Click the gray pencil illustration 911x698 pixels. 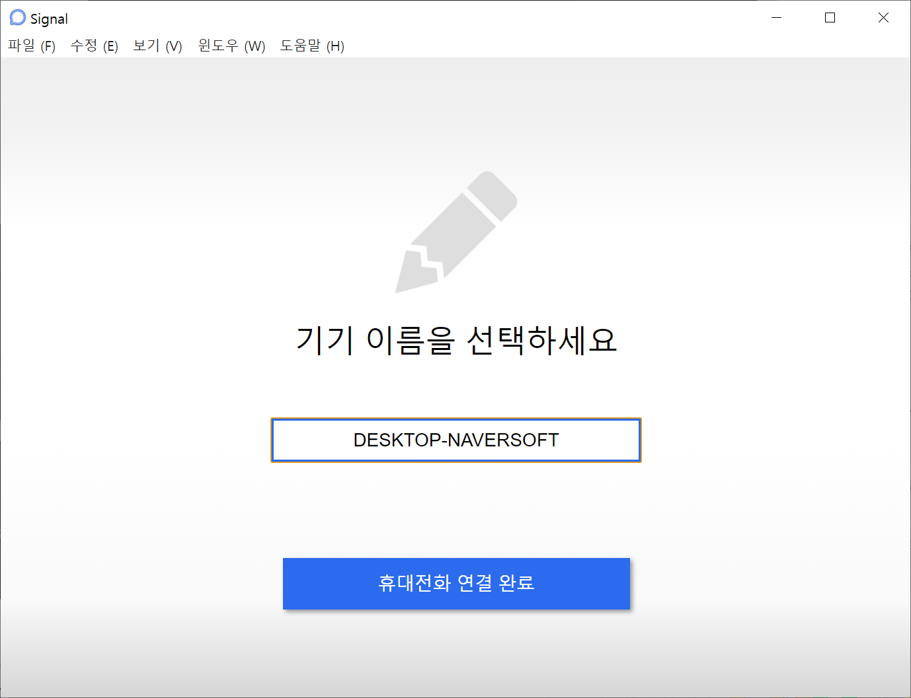(456, 232)
